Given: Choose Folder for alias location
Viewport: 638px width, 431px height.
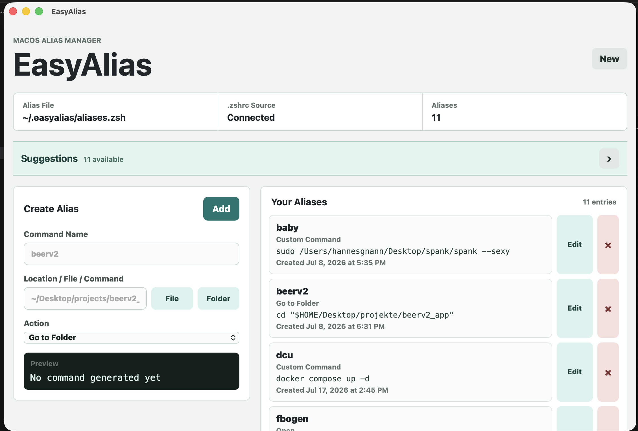Looking at the screenshot, I should coord(219,298).
